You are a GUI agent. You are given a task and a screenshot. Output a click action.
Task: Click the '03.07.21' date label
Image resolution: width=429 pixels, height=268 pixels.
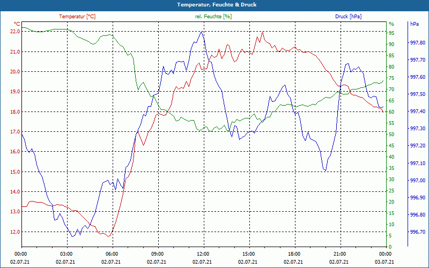click(x=384, y=262)
